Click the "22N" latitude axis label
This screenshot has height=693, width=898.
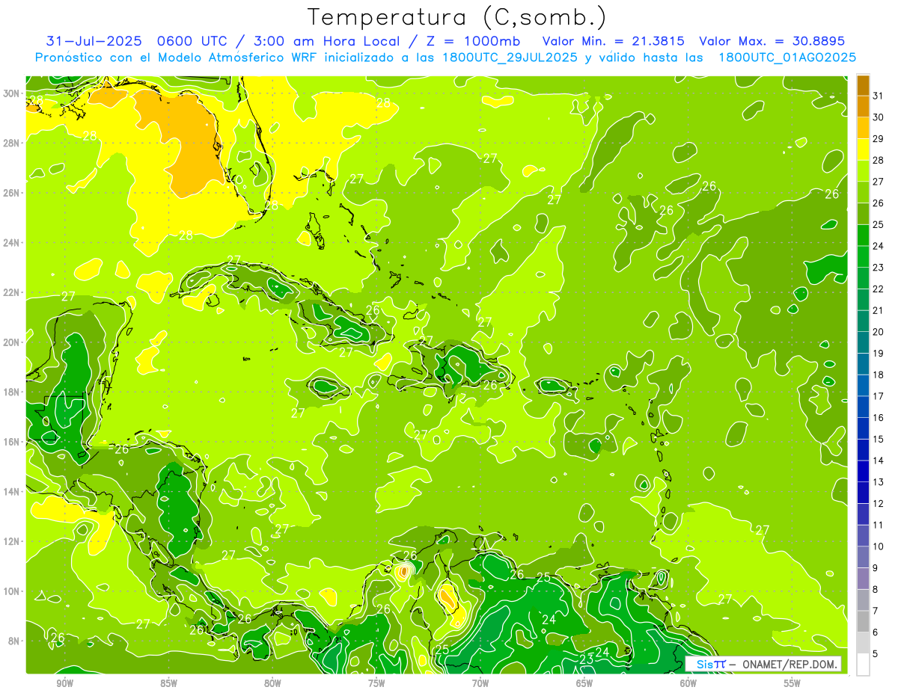[x=11, y=292]
